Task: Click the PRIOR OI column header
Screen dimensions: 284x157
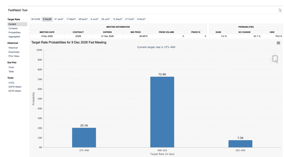Action: (196, 32)
